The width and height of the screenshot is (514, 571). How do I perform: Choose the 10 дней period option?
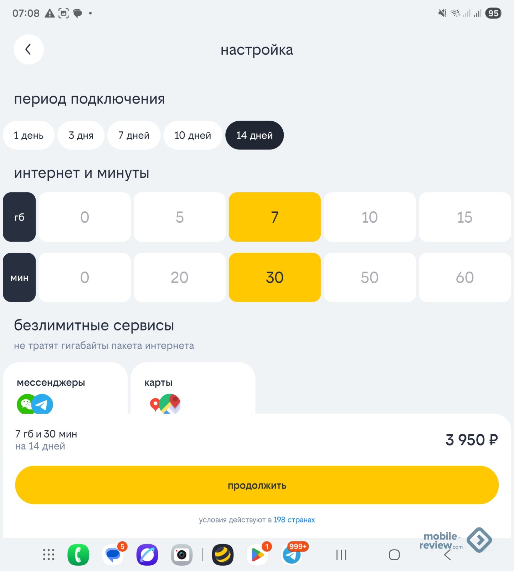[192, 135]
